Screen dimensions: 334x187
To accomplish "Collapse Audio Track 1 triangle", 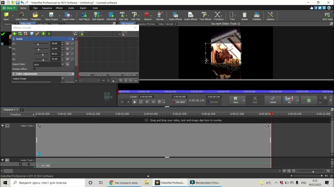I will click(x=3, y=160).
